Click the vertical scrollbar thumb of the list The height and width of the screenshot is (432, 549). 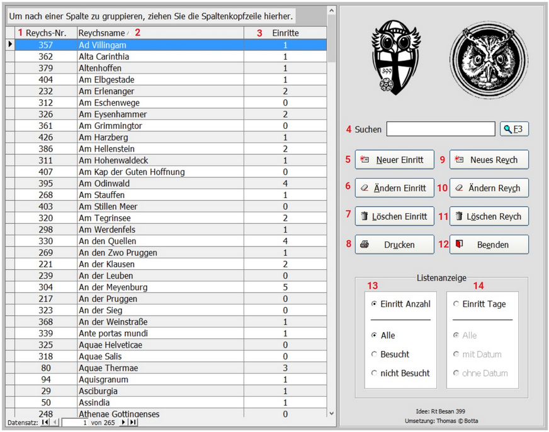(x=332, y=38)
